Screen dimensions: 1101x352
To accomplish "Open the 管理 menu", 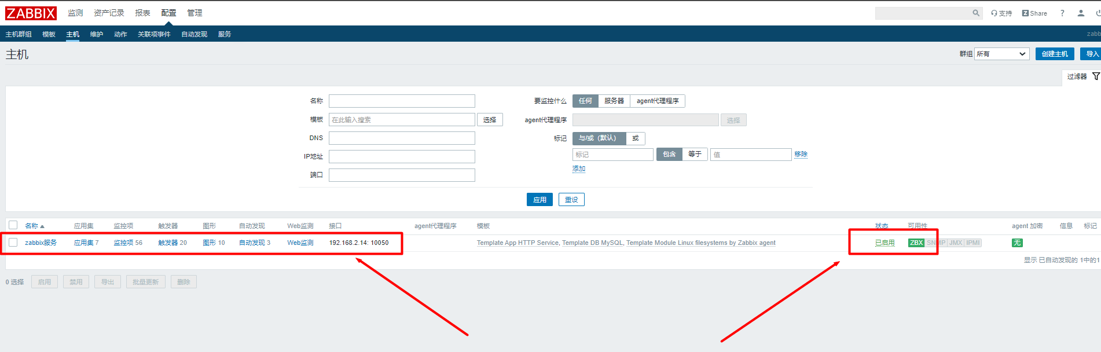I will click(x=194, y=13).
